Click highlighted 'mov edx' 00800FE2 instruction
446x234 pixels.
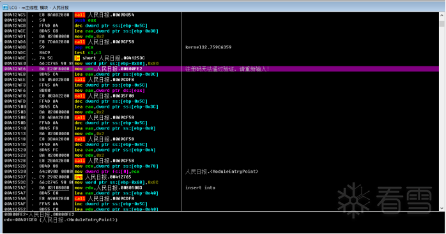(108, 69)
